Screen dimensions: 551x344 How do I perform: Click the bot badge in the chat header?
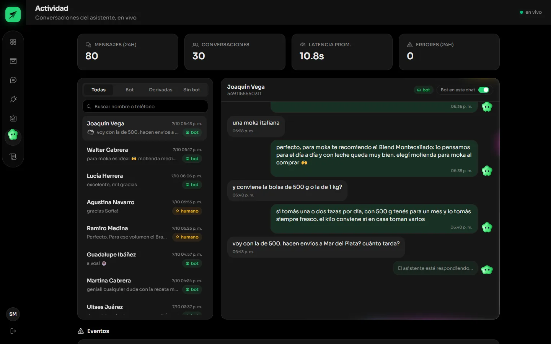pos(424,90)
